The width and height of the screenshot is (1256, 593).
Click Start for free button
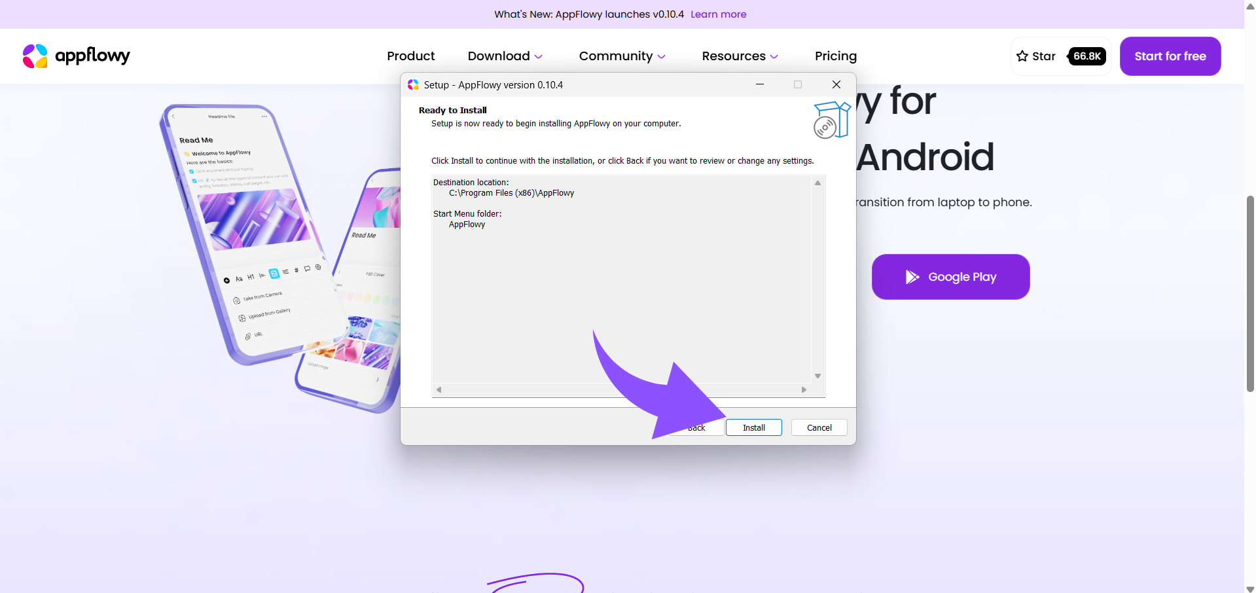click(1170, 56)
